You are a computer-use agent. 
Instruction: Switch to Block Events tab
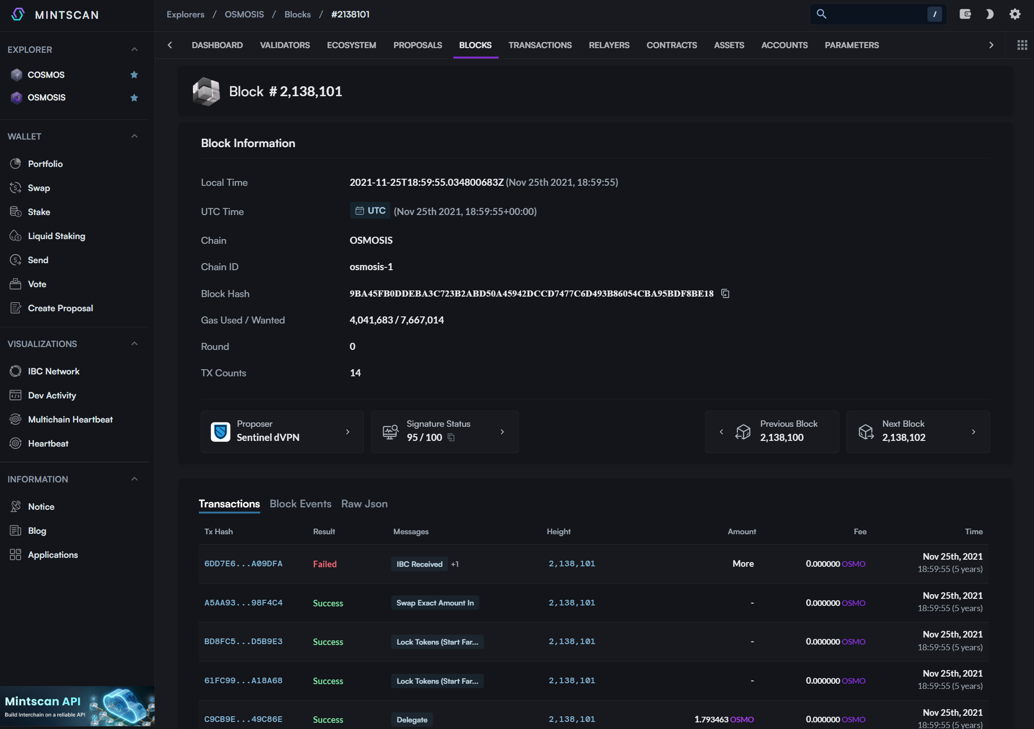click(x=300, y=504)
